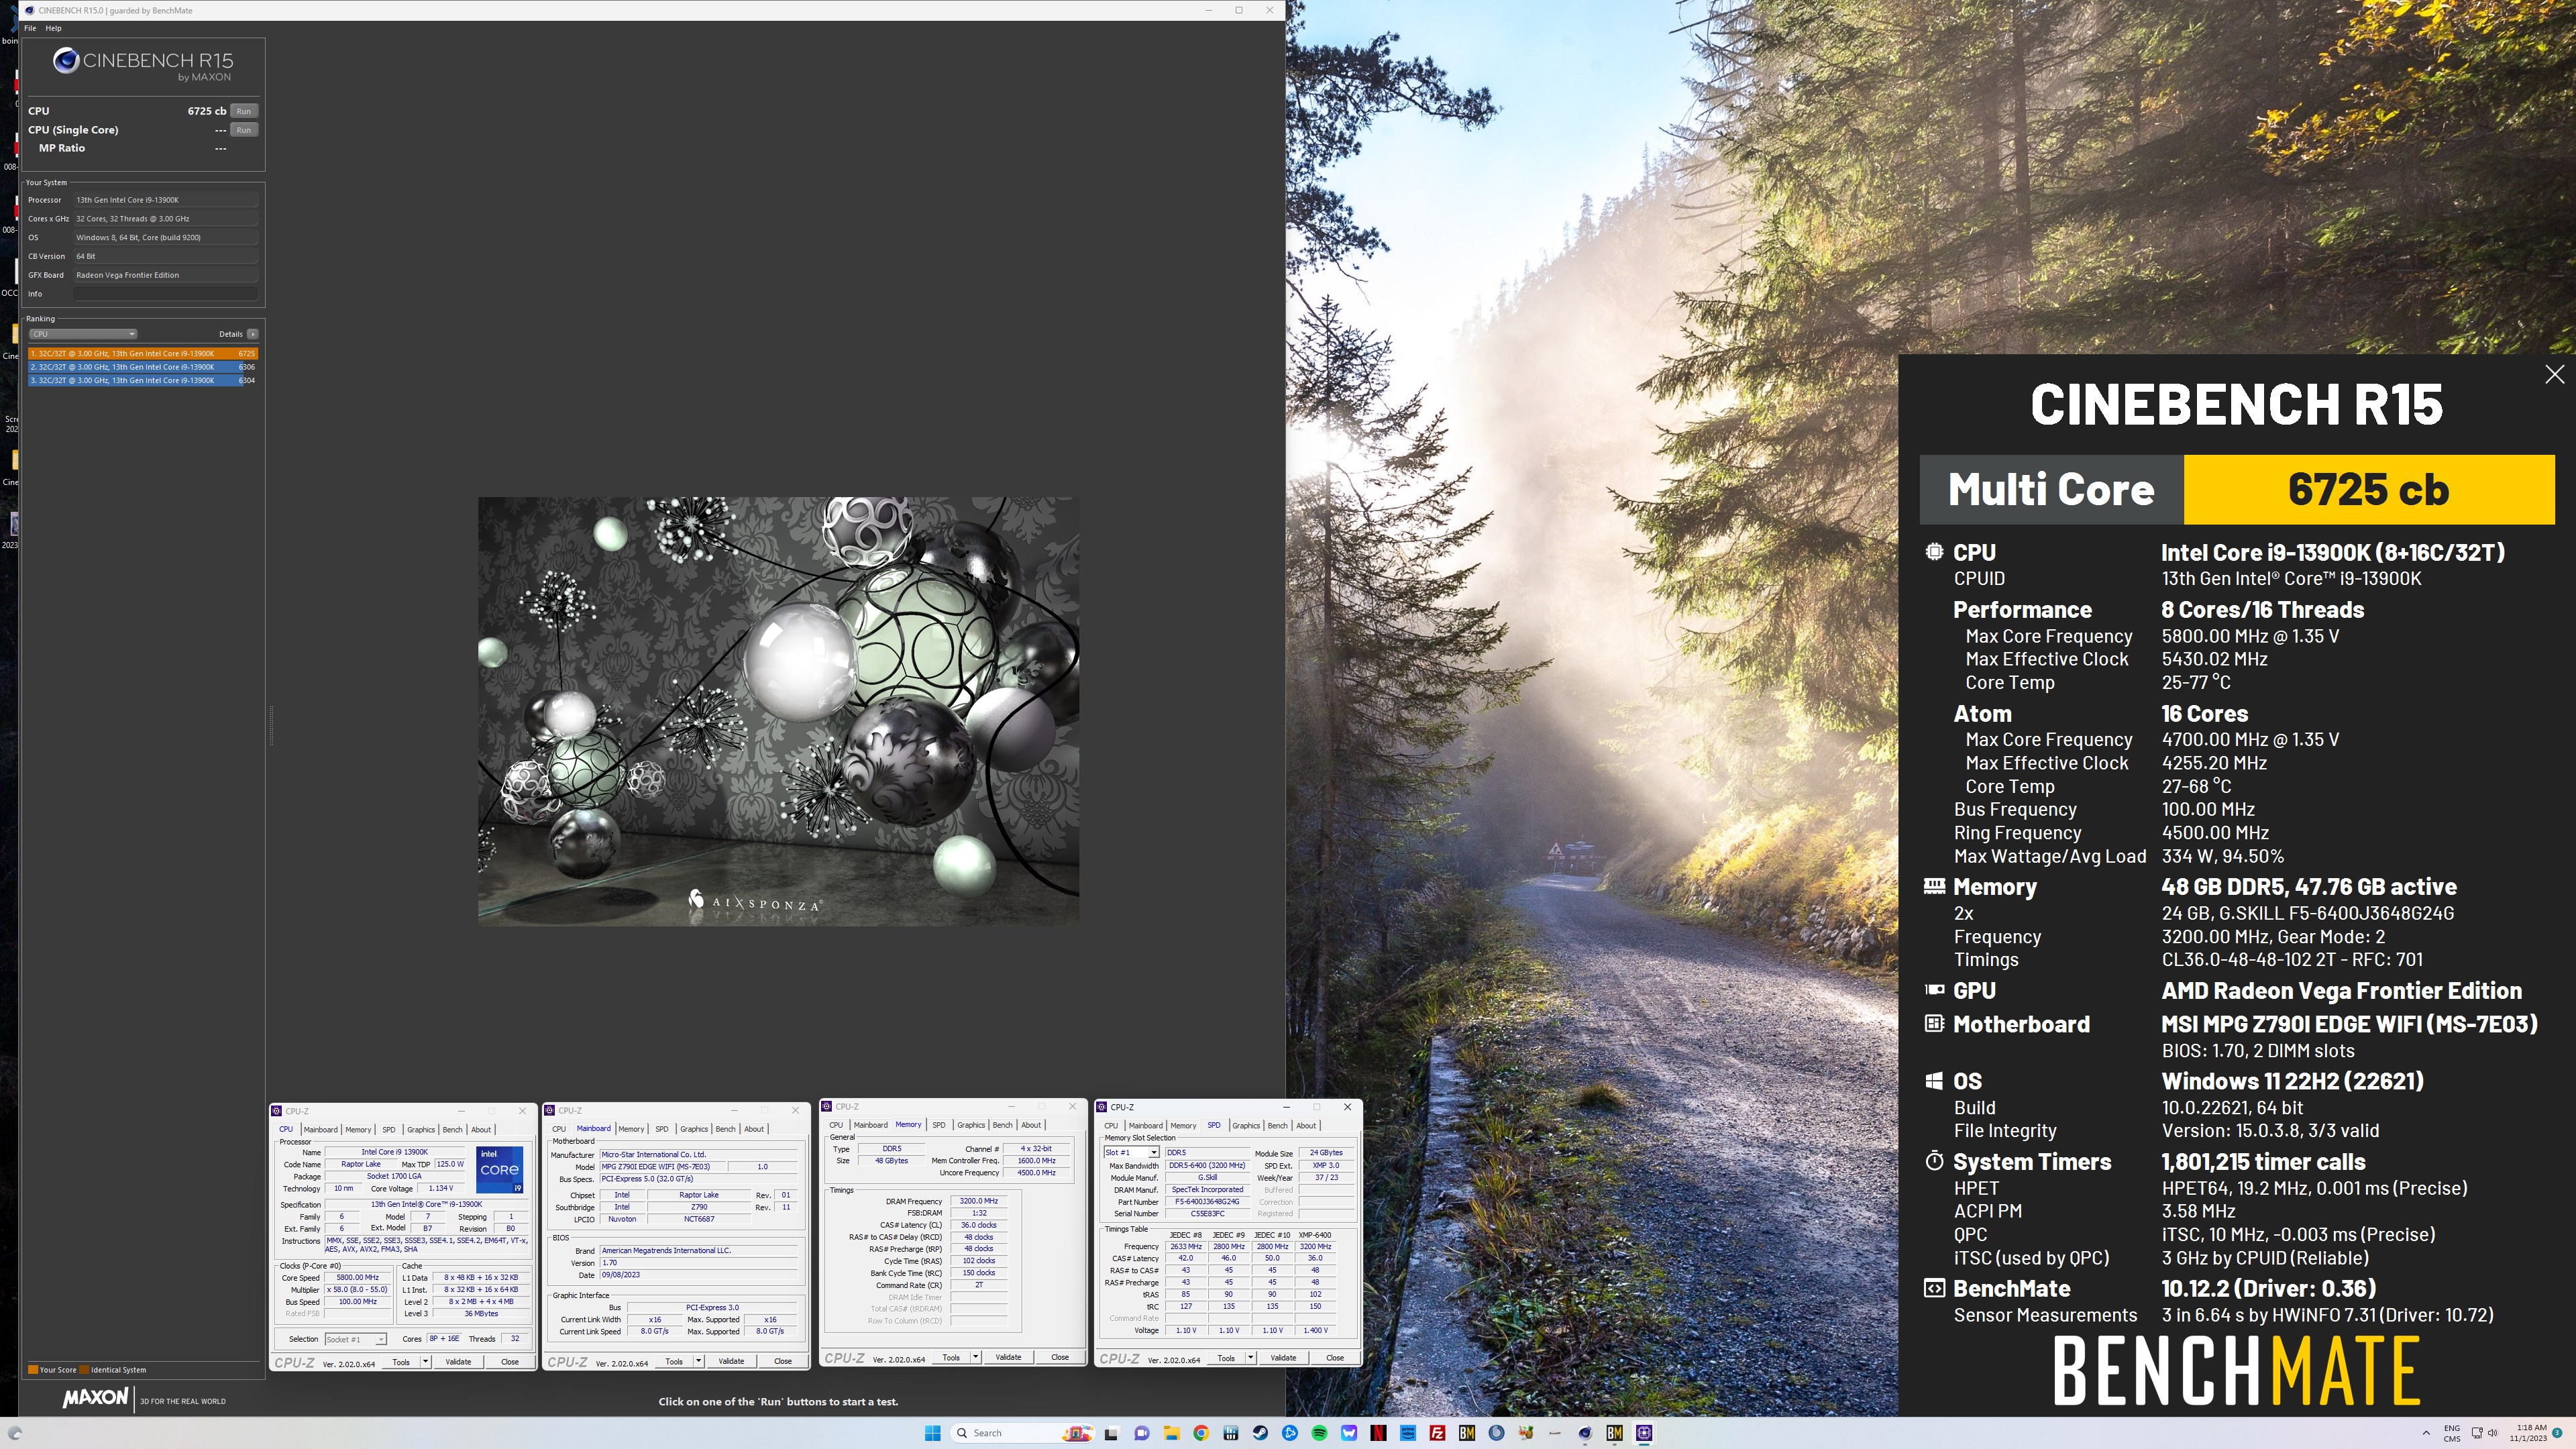Image resolution: width=2576 pixels, height=1449 pixels.
Task: Open the Slot #1 dropdown in SPD window
Action: point(1131,1152)
